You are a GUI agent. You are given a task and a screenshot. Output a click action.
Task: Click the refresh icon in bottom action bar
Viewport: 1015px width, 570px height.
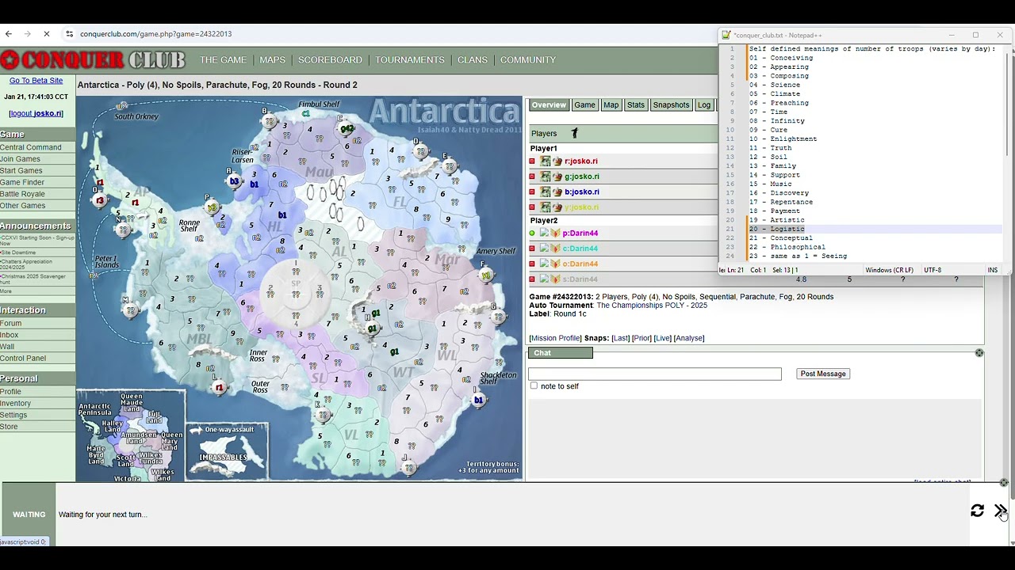pyautogui.click(x=977, y=511)
